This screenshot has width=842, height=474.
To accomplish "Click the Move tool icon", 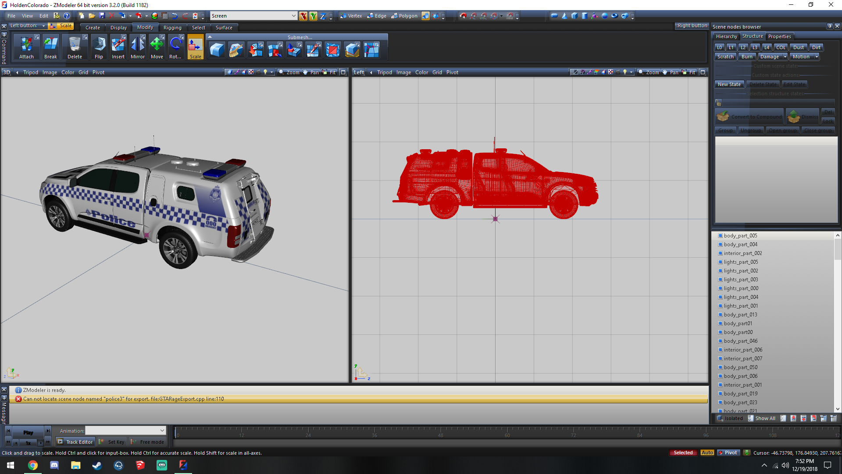I will tap(157, 44).
